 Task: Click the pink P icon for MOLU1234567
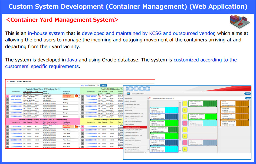pyautogui.click(x=7, y=96)
